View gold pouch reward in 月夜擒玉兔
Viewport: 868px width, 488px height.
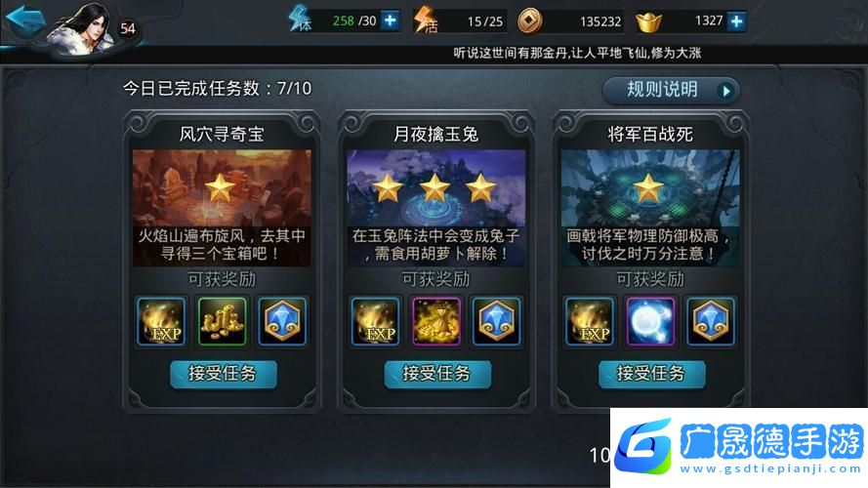pos(436,321)
